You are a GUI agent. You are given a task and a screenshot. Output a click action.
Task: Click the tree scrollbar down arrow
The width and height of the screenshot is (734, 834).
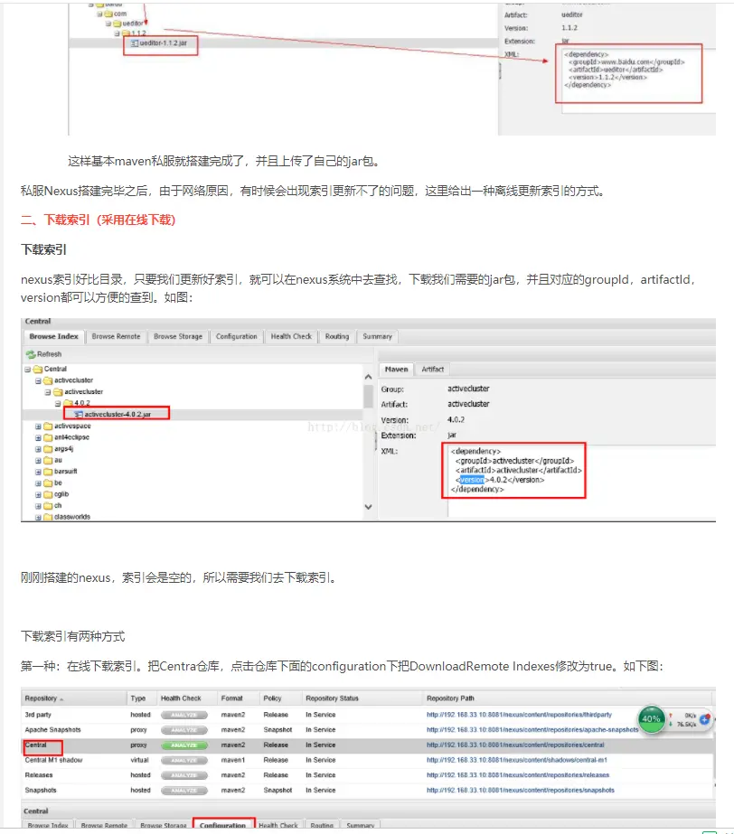(x=368, y=507)
